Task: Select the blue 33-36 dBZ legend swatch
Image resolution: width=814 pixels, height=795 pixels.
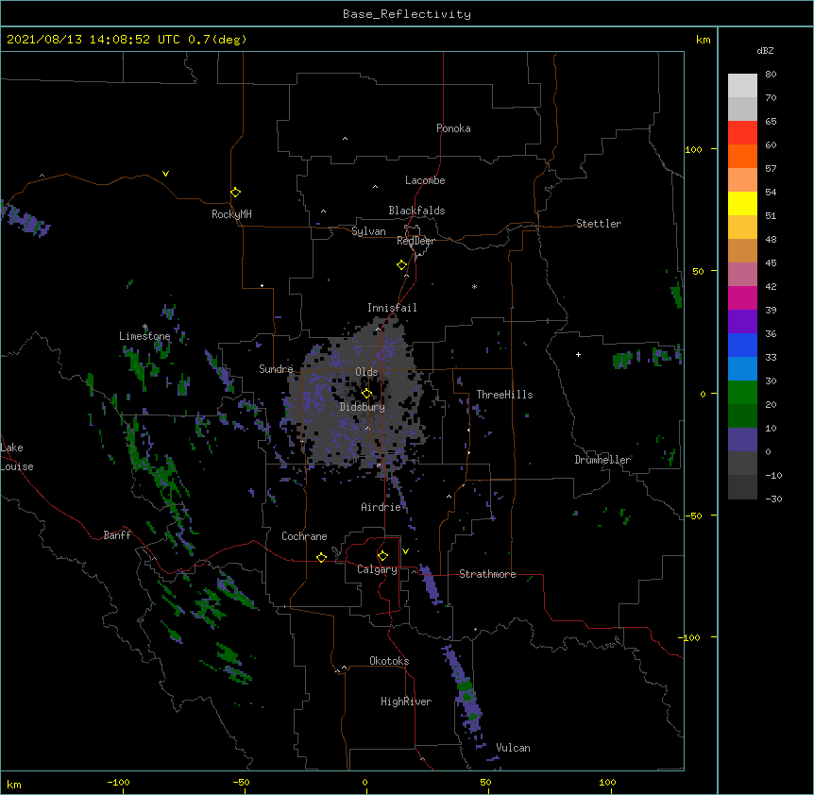Action: tap(742, 345)
